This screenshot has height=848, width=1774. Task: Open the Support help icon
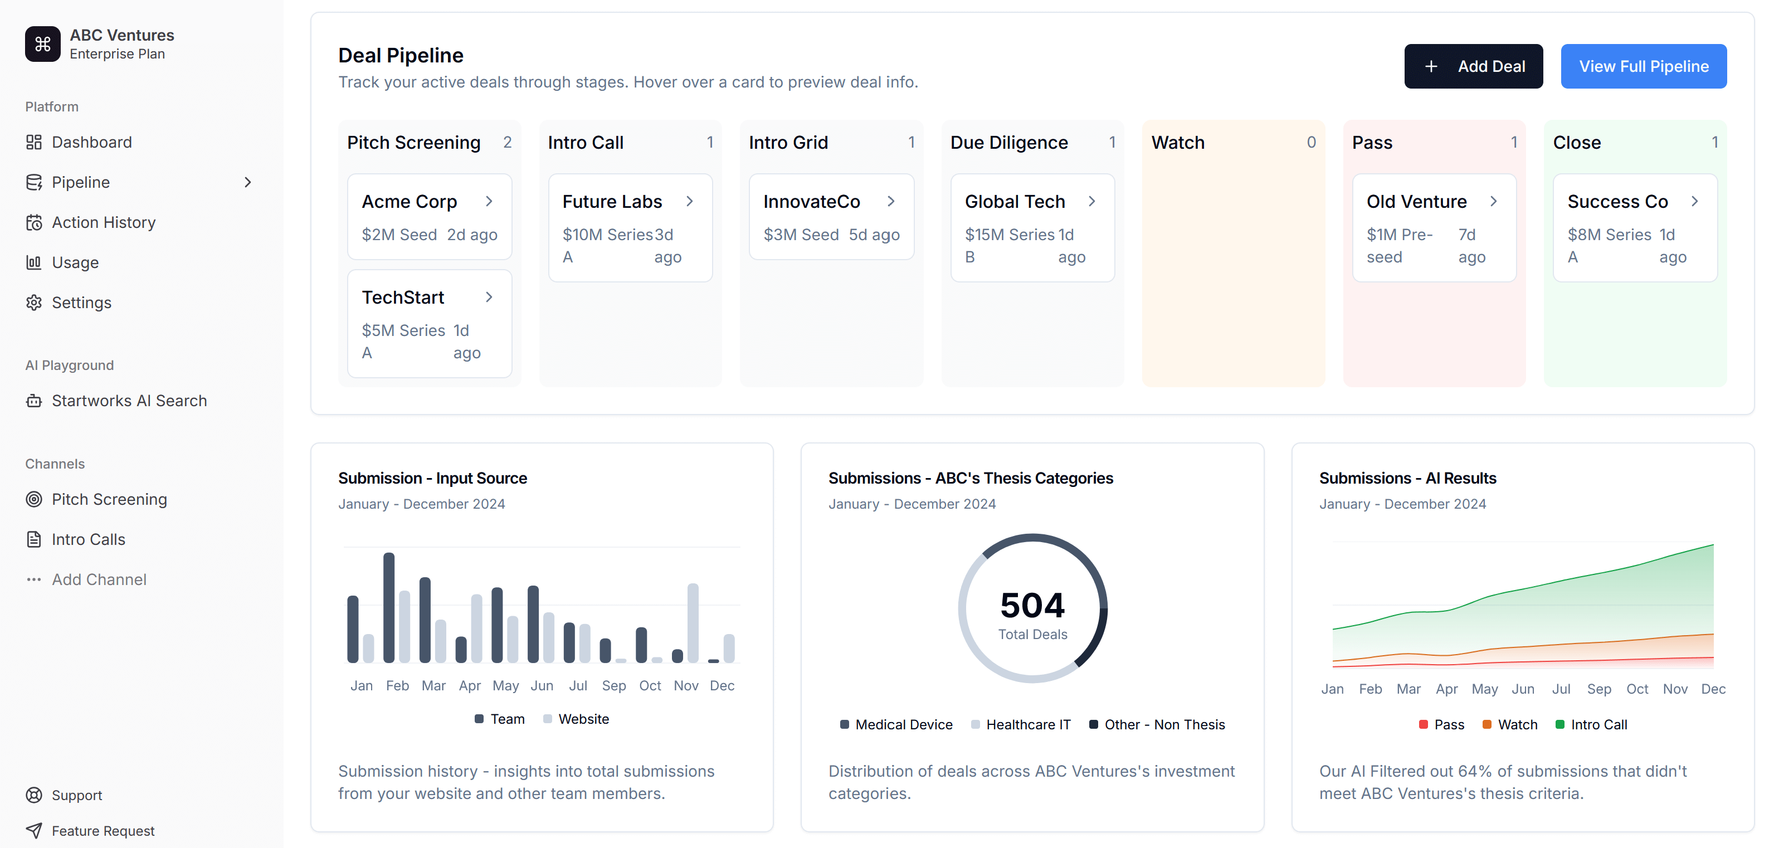34,795
